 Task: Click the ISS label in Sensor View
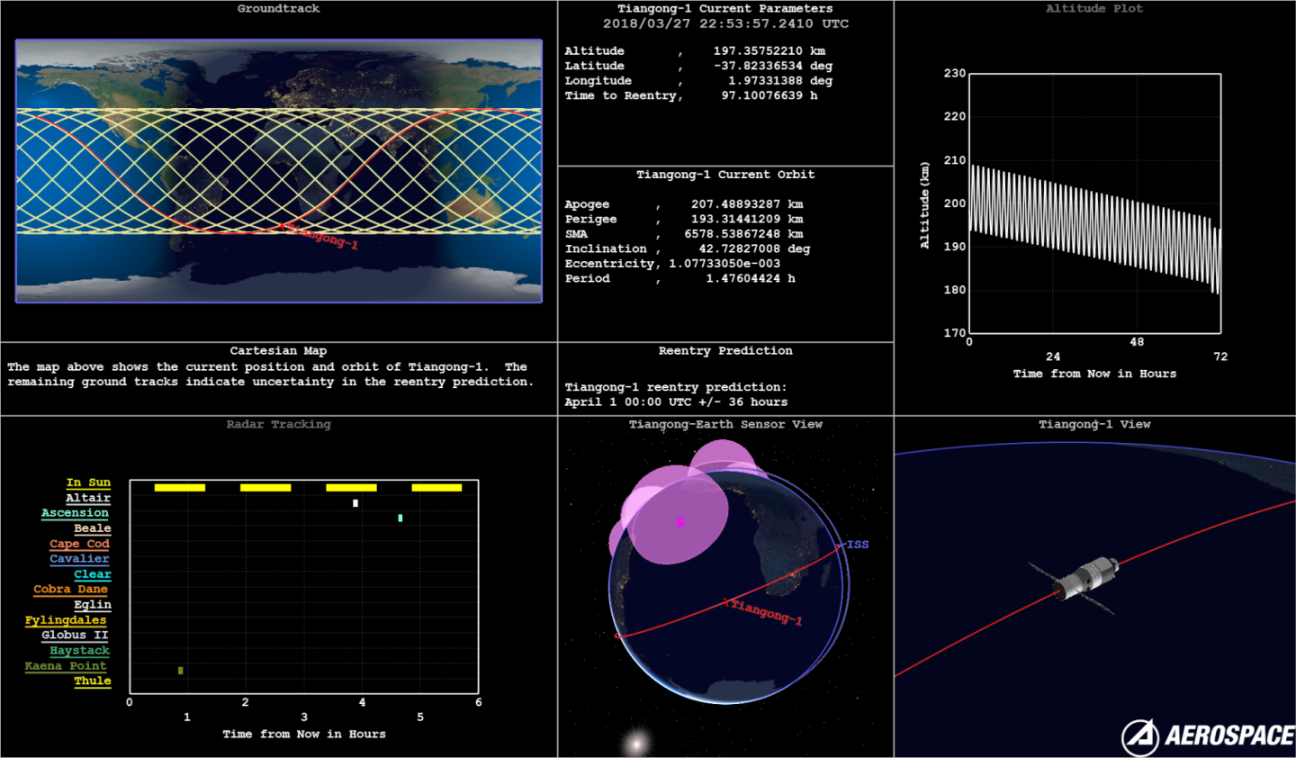pos(858,545)
